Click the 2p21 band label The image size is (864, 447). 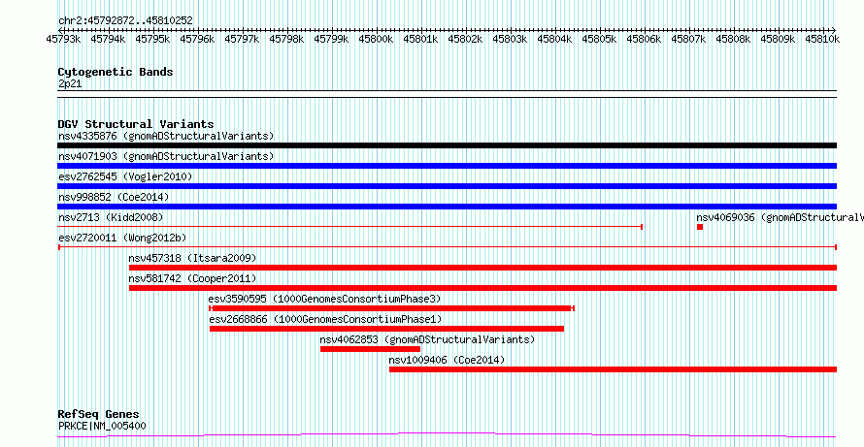click(x=70, y=84)
